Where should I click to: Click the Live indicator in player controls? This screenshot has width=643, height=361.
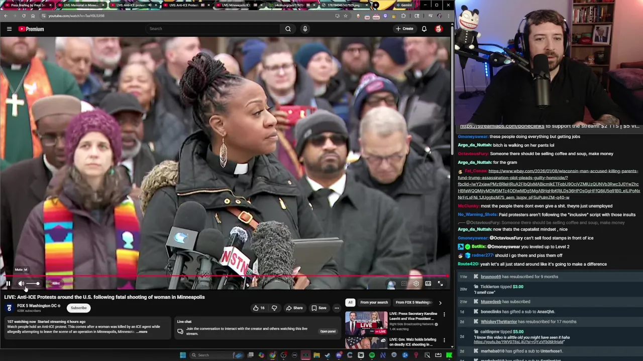(x=56, y=284)
